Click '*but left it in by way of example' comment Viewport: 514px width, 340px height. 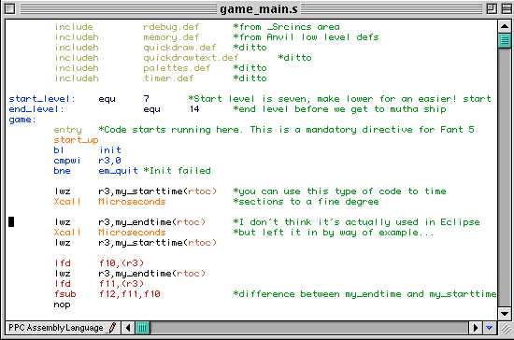pos(333,233)
